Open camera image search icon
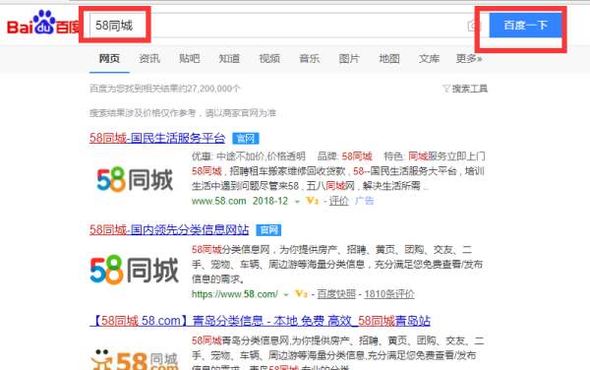The image size is (590, 370). pyautogui.click(x=474, y=26)
